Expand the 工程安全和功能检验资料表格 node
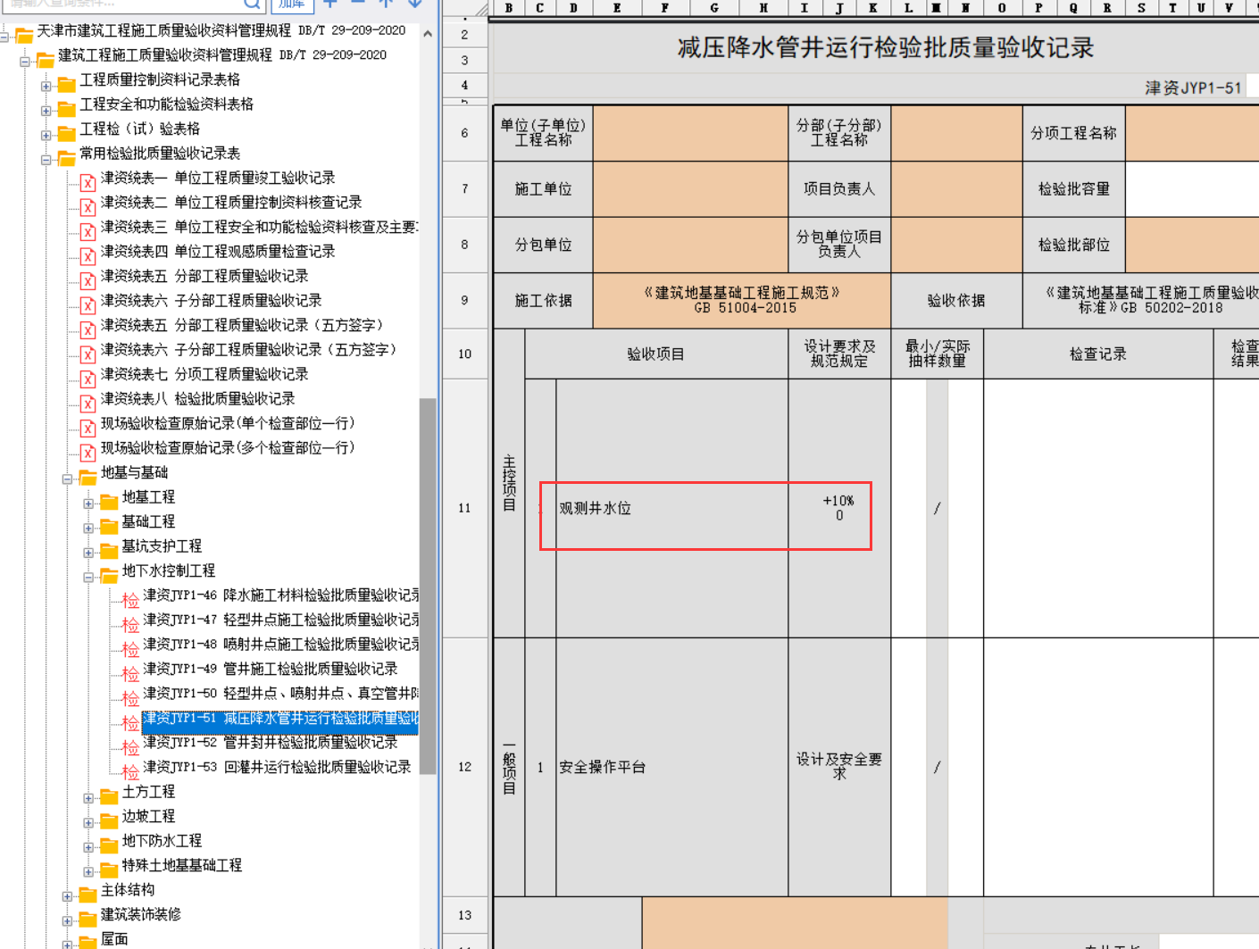This screenshot has height=949, width=1259. tap(46, 112)
